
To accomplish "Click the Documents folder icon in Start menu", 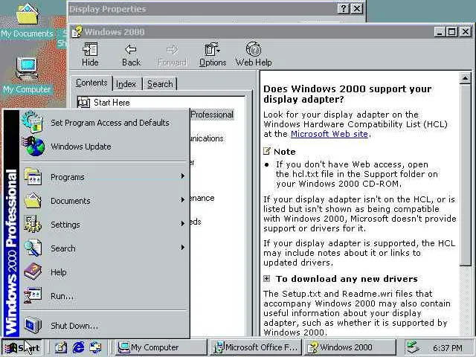I will coord(33,200).
